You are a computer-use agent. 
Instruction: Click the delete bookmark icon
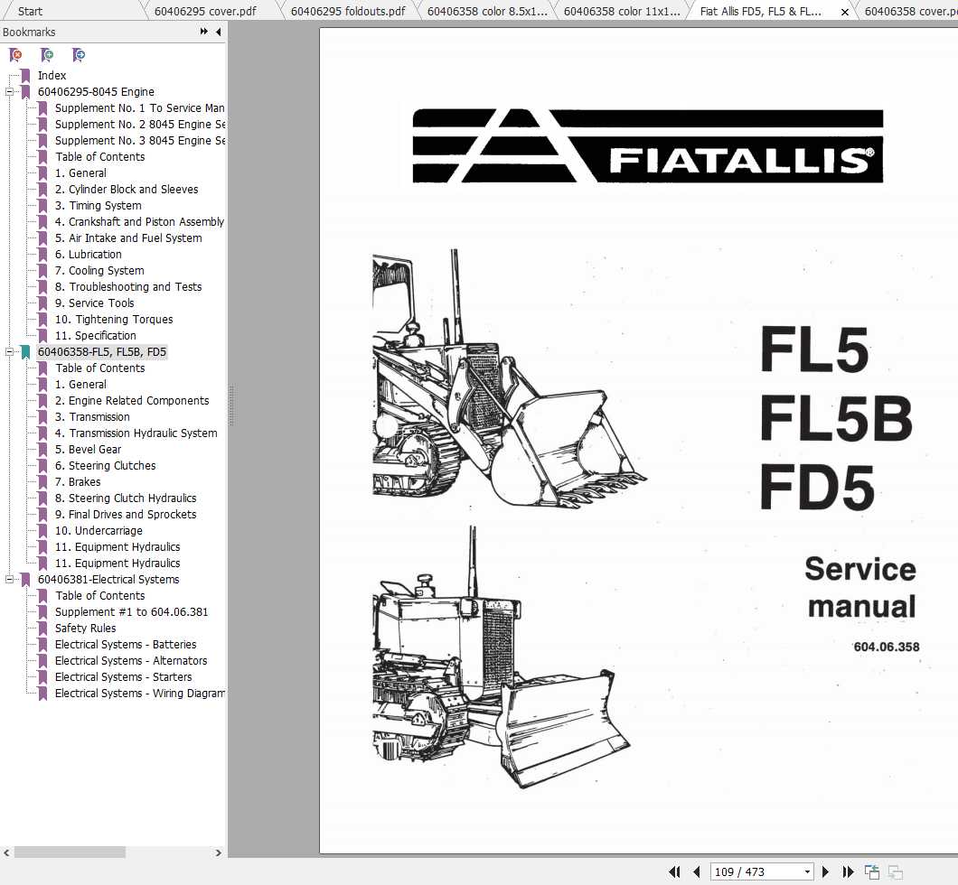click(x=16, y=56)
